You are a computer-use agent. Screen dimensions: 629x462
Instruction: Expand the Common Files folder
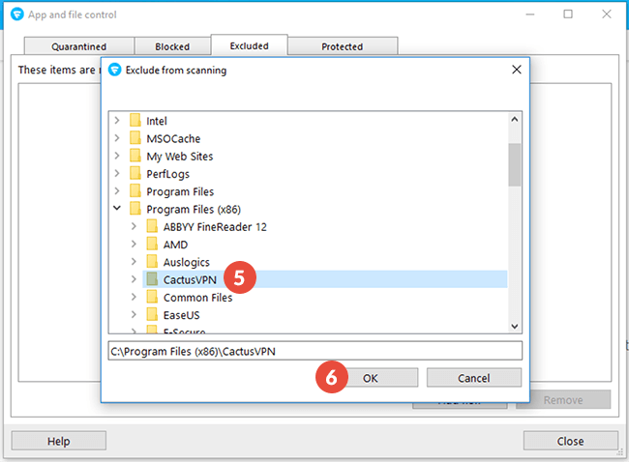pyautogui.click(x=134, y=297)
